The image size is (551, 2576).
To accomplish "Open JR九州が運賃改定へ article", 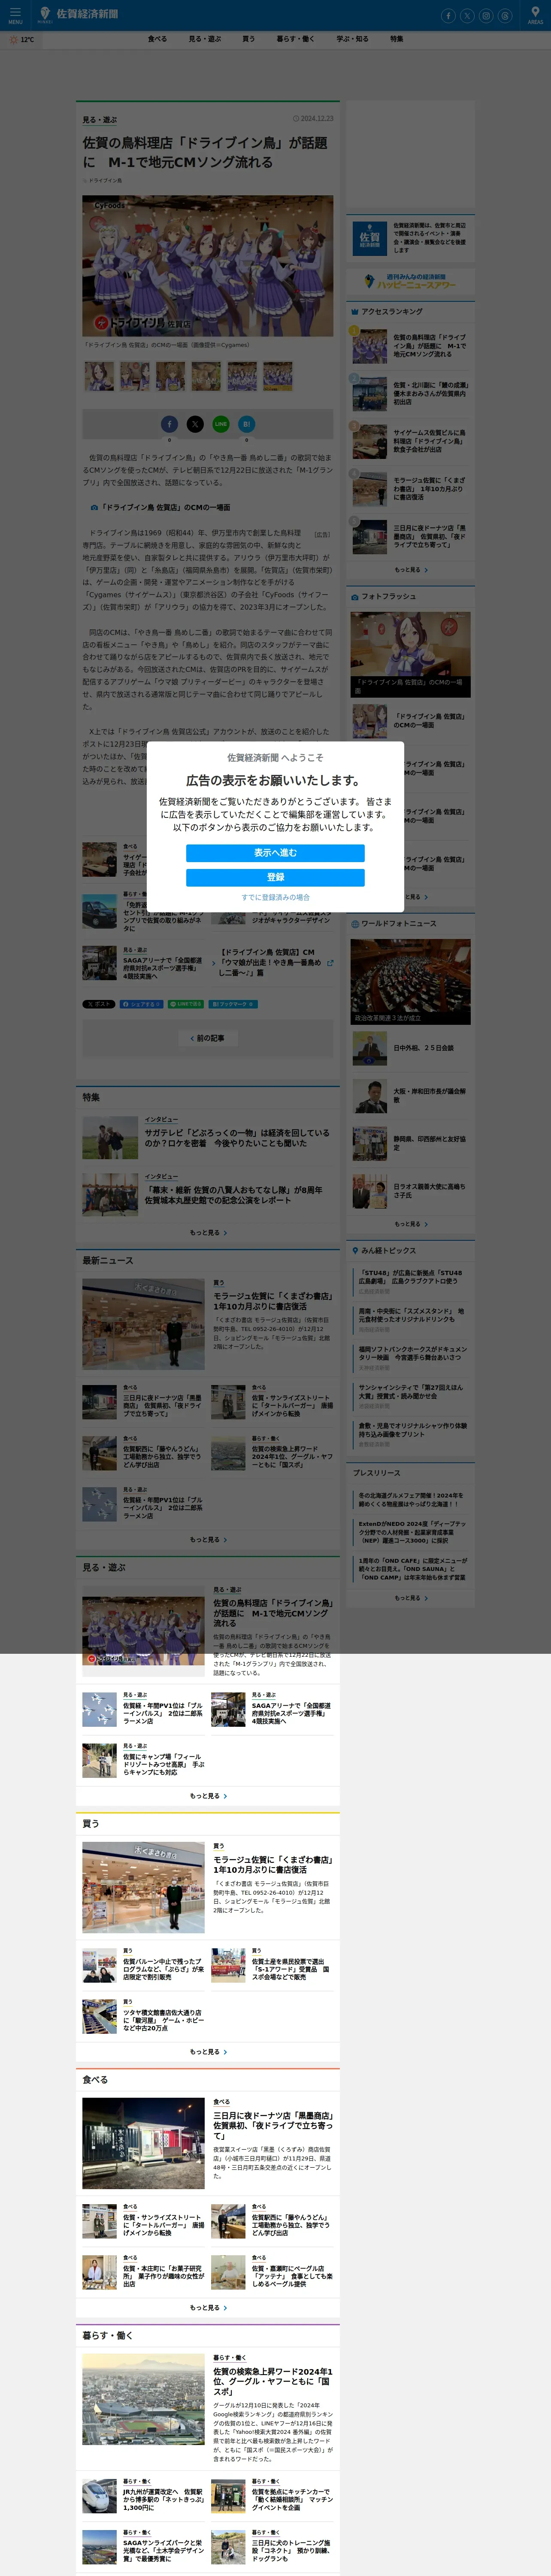I will coord(163,2499).
